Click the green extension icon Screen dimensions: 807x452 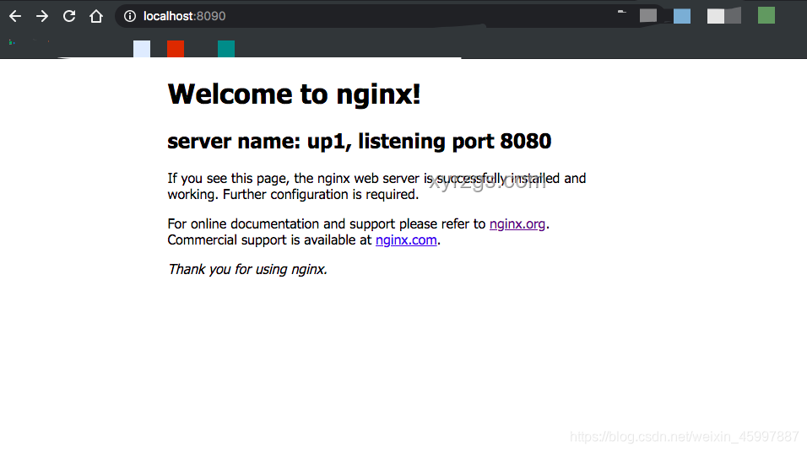pyautogui.click(x=766, y=15)
